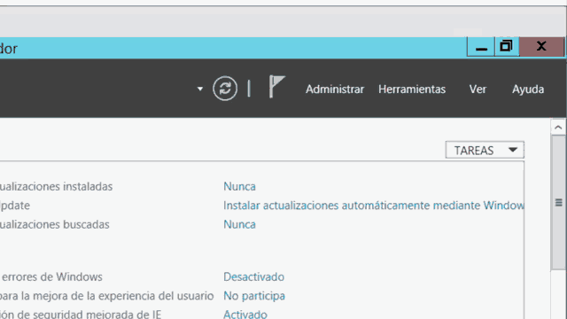Screen dimensions: 567x319
Task: Restore down the window
Action: 507,46
